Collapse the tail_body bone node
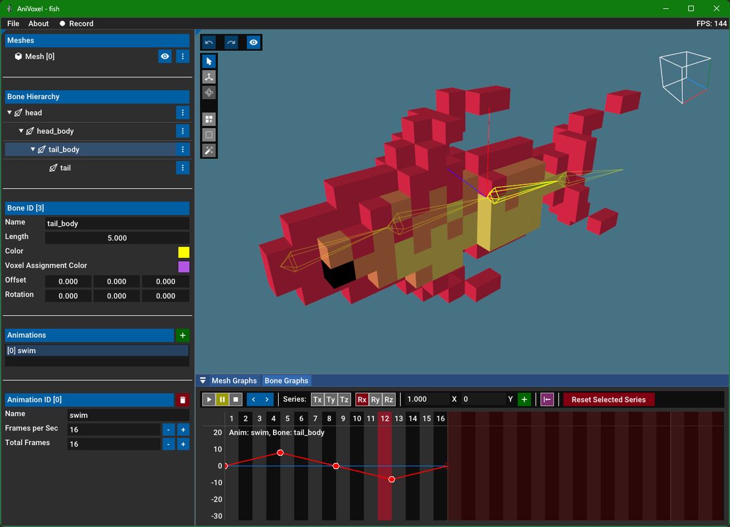Screen dimensions: 730x527 click(32, 149)
